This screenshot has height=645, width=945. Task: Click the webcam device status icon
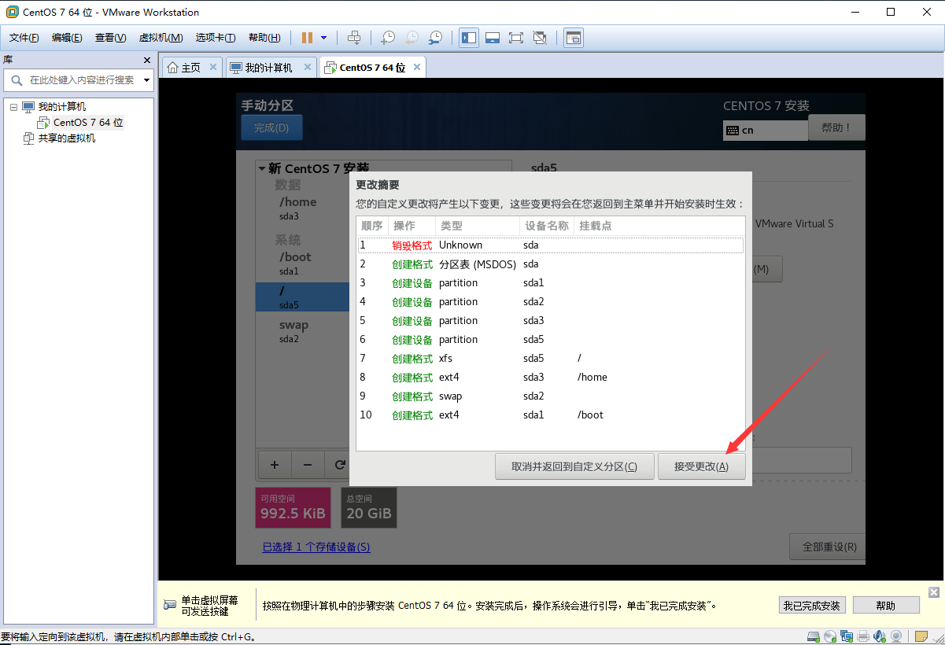coord(896,636)
